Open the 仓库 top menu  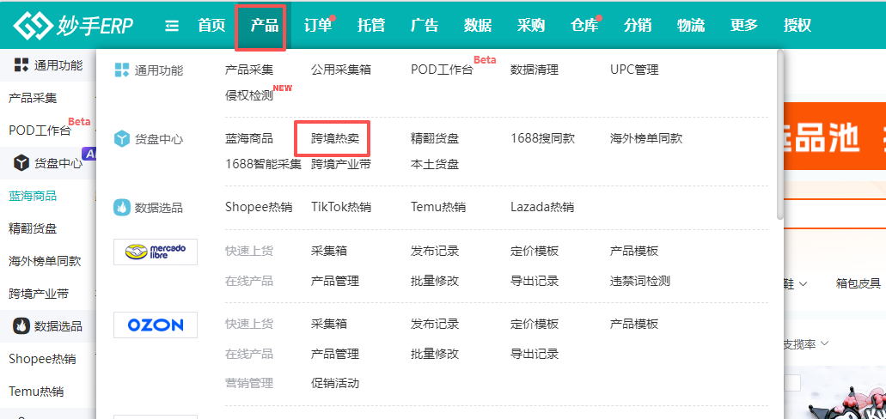(584, 26)
